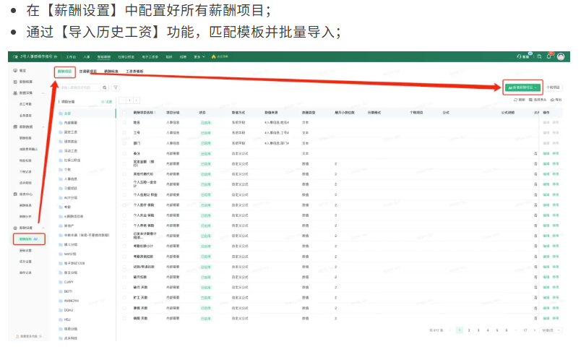
Task: Click the flame icon in the top navigation
Action: [213, 56]
